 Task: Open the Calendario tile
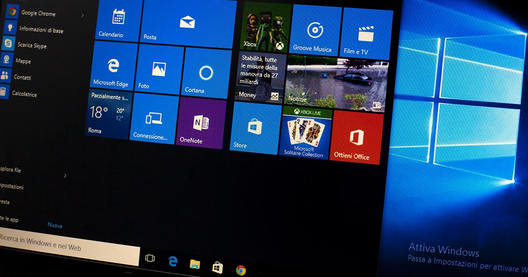pyautogui.click(x=119, y=20)
